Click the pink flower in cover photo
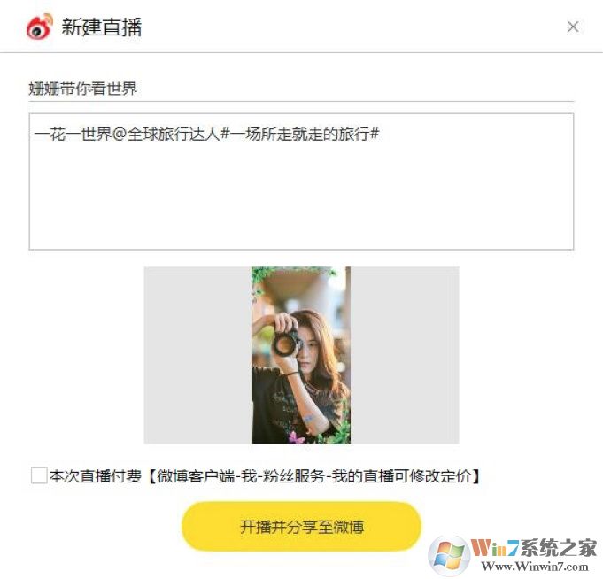 [295, 437]
